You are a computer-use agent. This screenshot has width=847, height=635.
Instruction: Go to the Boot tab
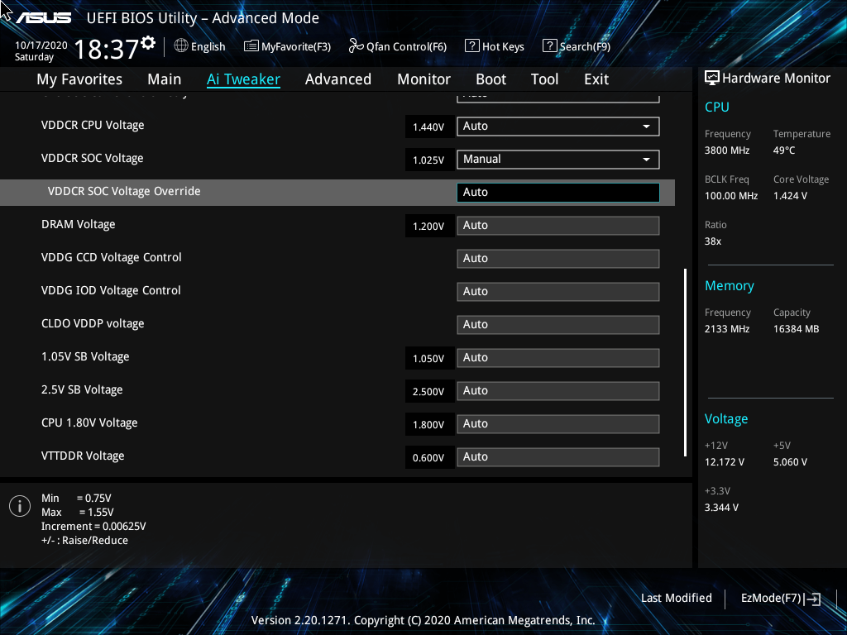(x=490, y=79)
